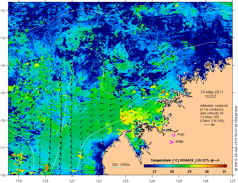The image size is (238, 183).
Task: Click longitude axis label 125
Action: tap(179, 181)
